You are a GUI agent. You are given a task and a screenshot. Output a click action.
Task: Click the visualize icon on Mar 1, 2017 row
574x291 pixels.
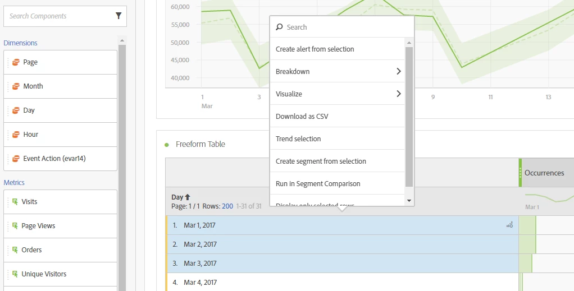tap(509, 225)
